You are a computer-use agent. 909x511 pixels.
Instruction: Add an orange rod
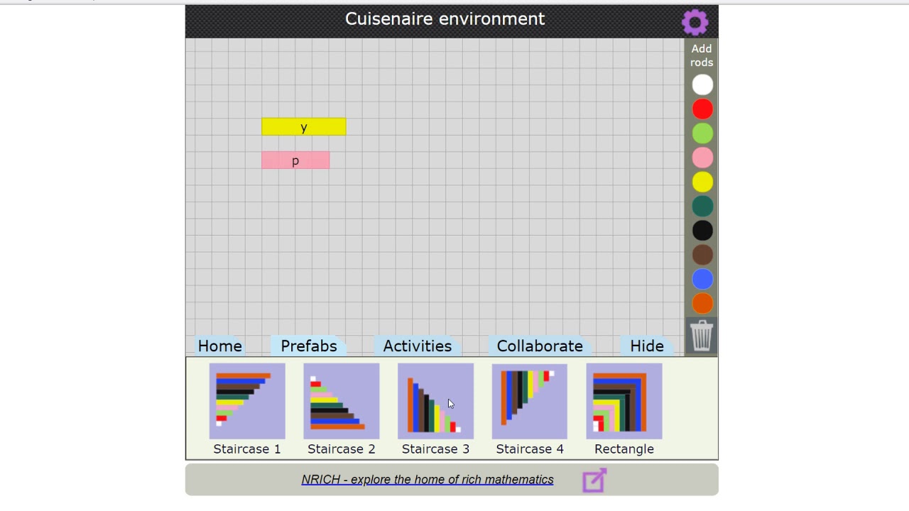tap(702, 304)
